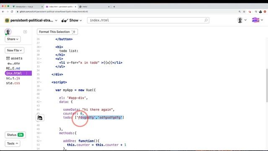Click the browser back arrow
Viewport: 268px width, 151px height.
coord(3,12)
